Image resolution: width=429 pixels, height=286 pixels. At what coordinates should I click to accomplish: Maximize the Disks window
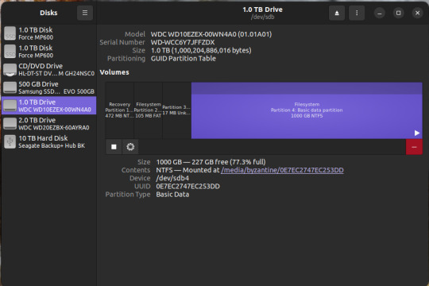coord(398,13)
